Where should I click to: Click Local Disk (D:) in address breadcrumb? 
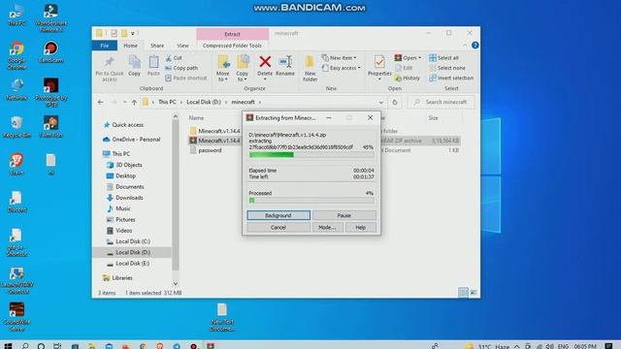click(204, 102)
